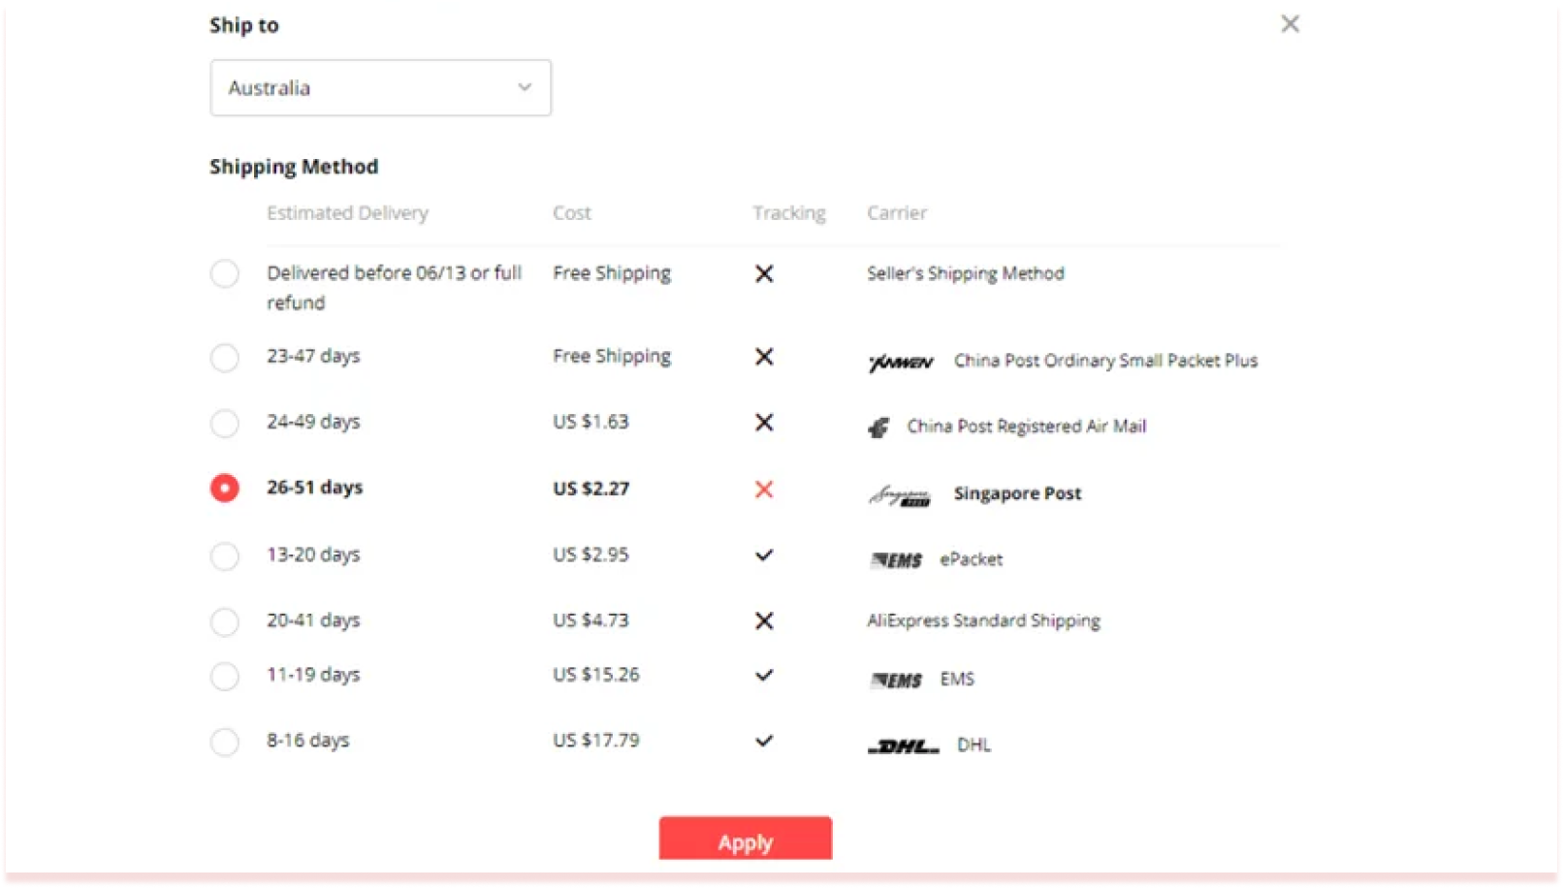This screenshot has height=888, width=1563.
Task: Select the Free Shipping seller's method option
Action: coord(224,274)
